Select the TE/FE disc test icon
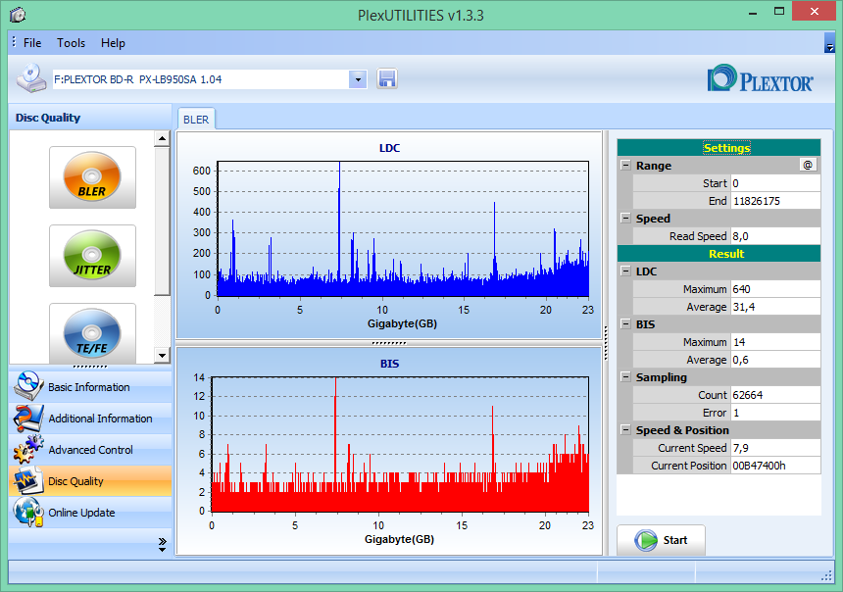The width and height of the screenshot is (843, 592). click(92, 333)
